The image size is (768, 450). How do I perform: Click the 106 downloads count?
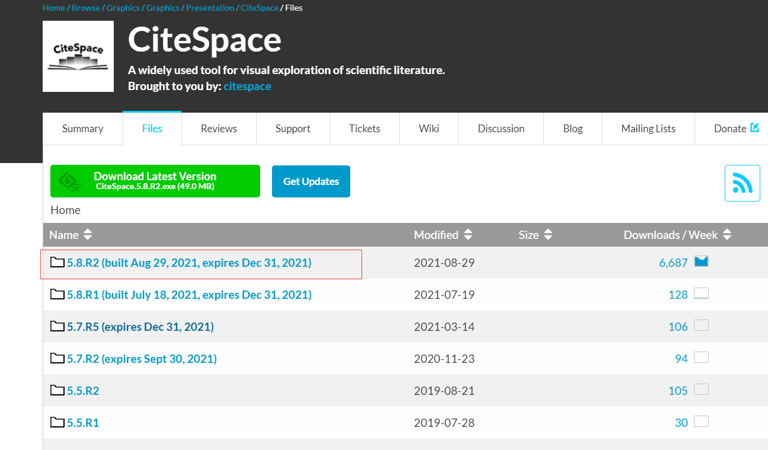pyautogui.click(x=678, y=327)
